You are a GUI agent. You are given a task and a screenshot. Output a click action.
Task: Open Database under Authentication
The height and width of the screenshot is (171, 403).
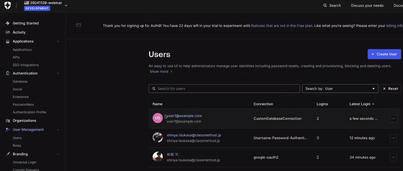20,81
